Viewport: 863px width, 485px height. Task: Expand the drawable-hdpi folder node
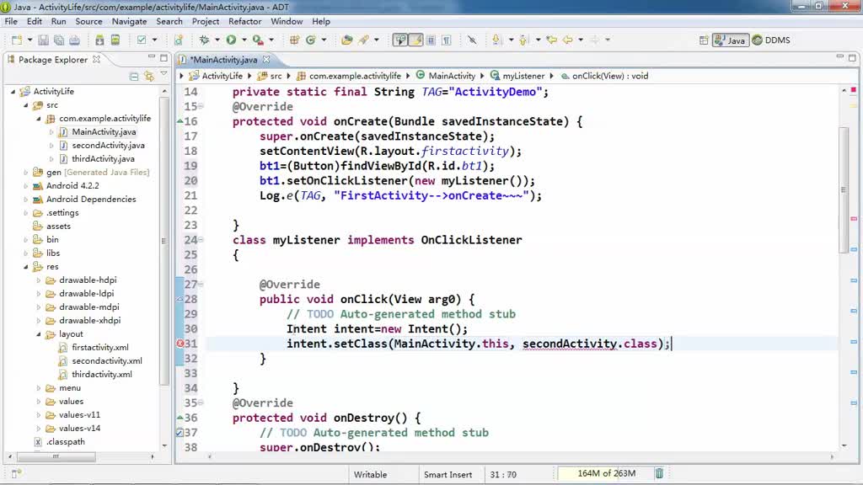pyautogui.click(x=39, y=280)
